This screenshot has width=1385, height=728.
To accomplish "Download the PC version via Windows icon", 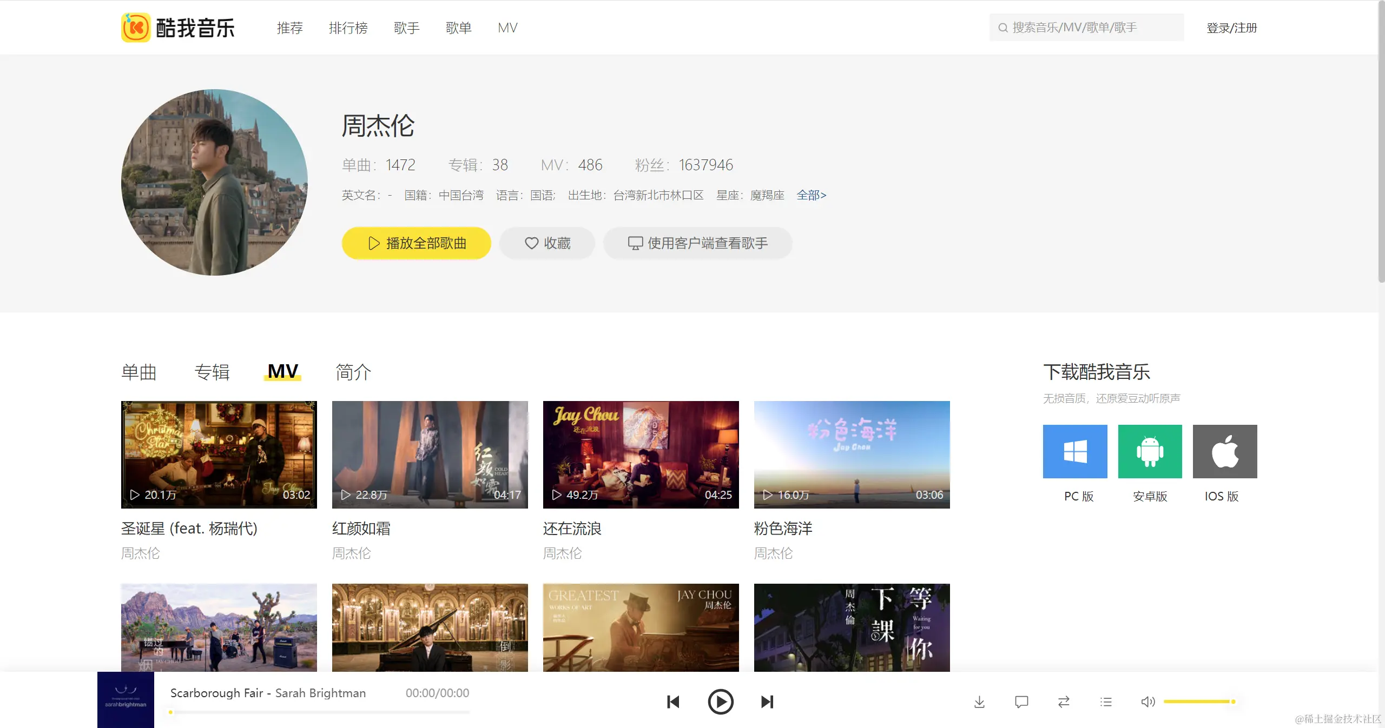I will pos(1075,451).
